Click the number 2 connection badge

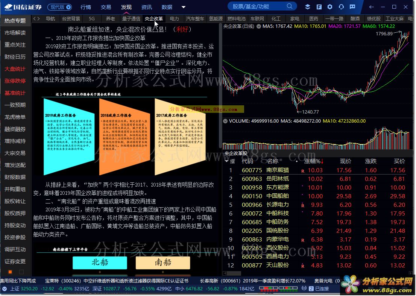point(311,288)
